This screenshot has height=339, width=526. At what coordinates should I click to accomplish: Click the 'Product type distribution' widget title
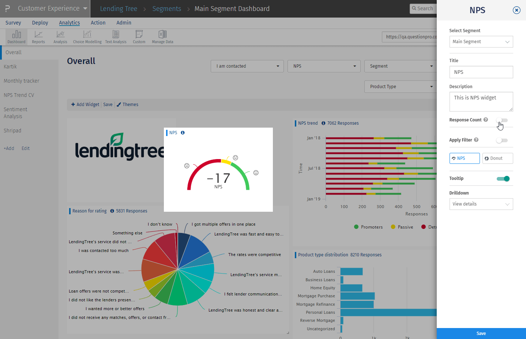[x=323, y=255]
